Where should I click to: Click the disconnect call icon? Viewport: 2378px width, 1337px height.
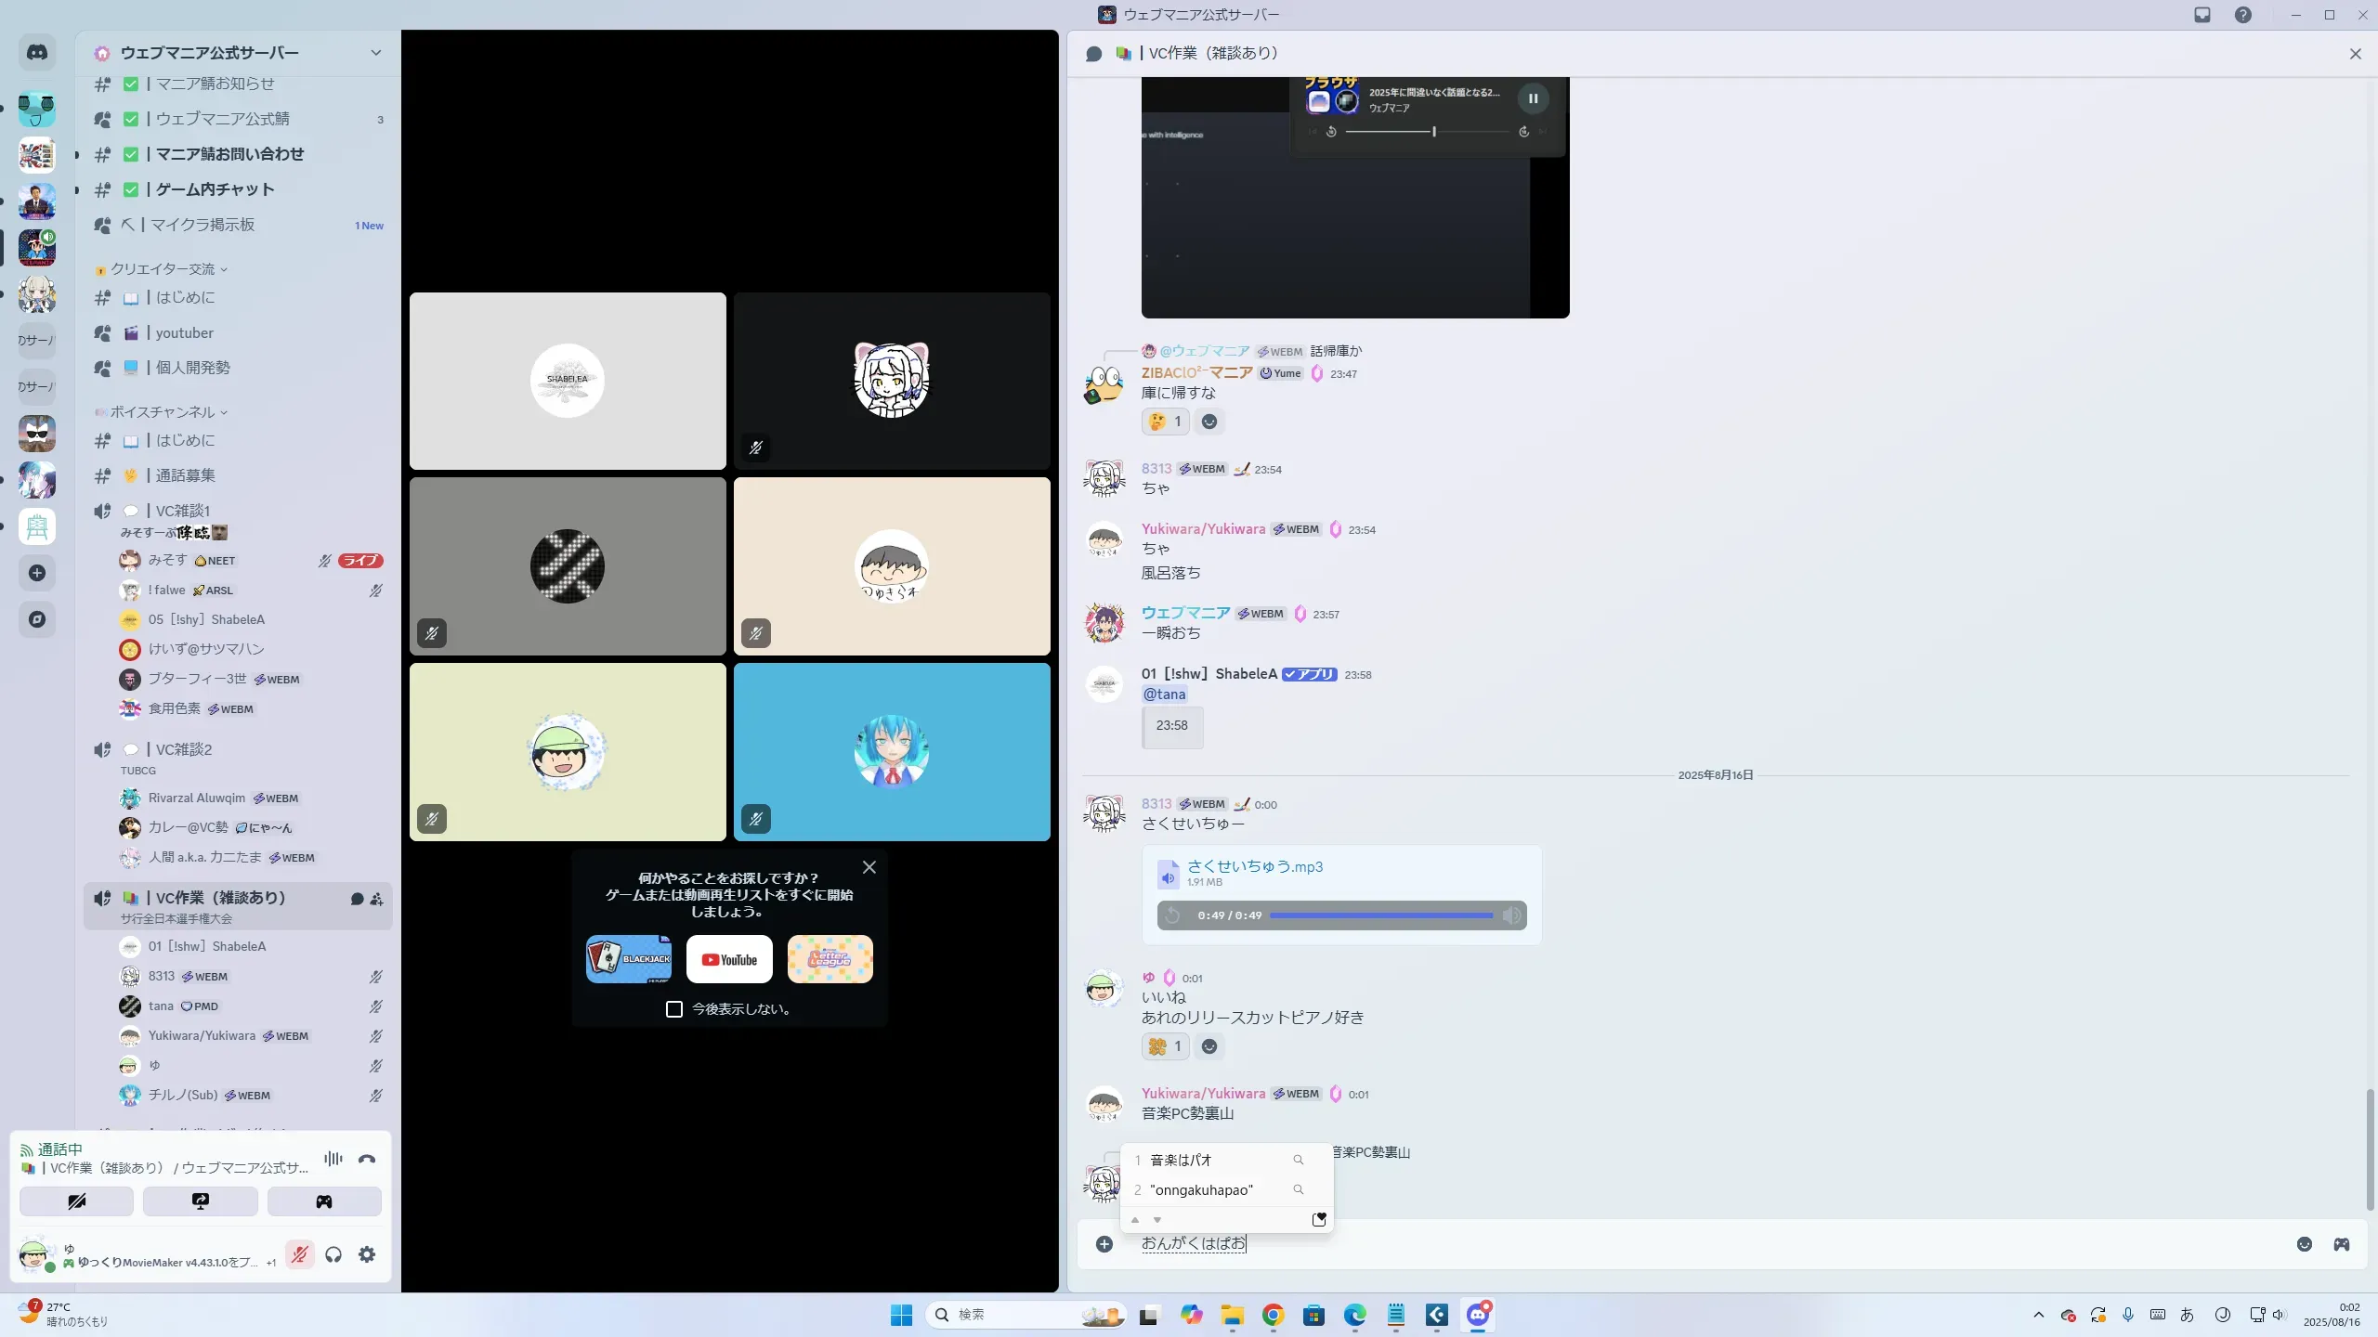click(367, 1159)
